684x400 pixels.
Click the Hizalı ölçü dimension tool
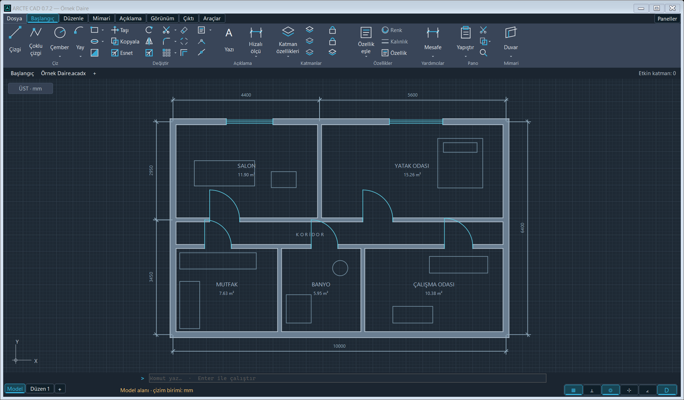point(256,40)
